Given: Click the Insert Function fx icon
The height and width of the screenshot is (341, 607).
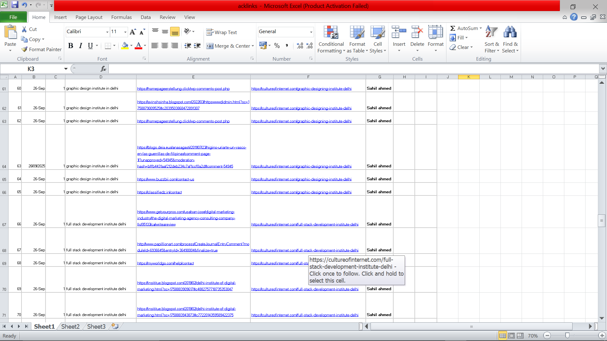Looking at the screenshot, I should pos(103,69).
